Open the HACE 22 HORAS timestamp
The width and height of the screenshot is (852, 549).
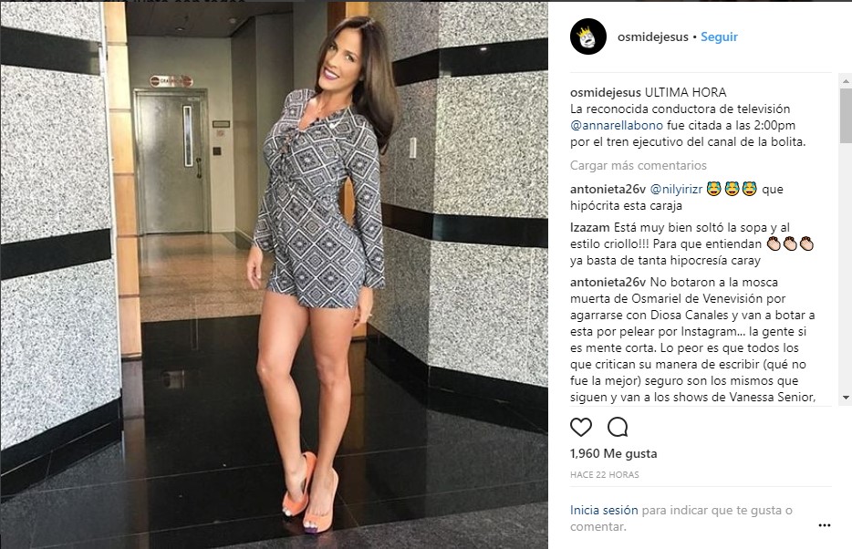pyautogui.click(x=604, y=474)
